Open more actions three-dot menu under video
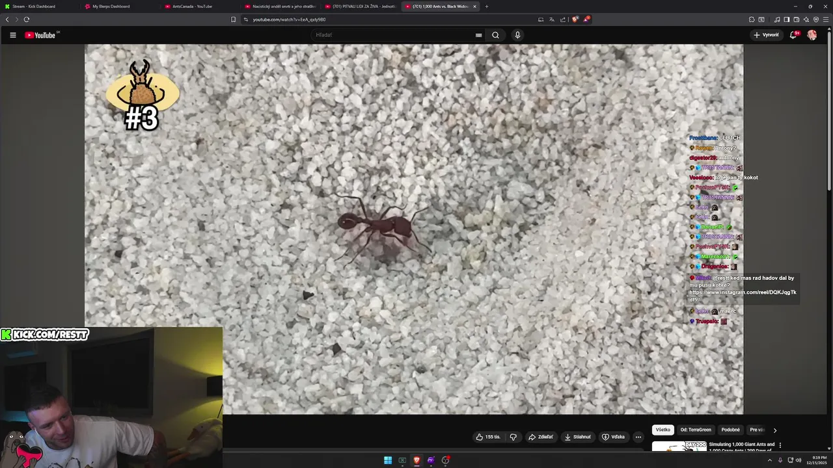This screenshot has height=468, width=833. tap(638, 437)
